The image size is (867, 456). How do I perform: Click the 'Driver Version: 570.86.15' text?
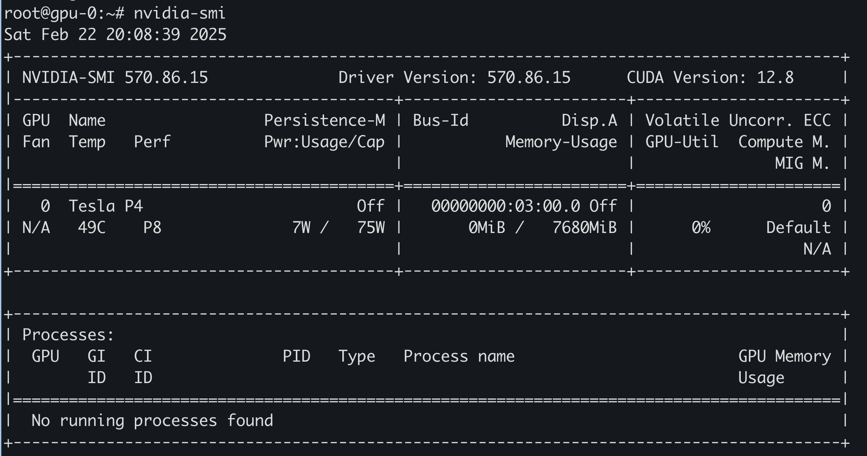tap(454, 78)
